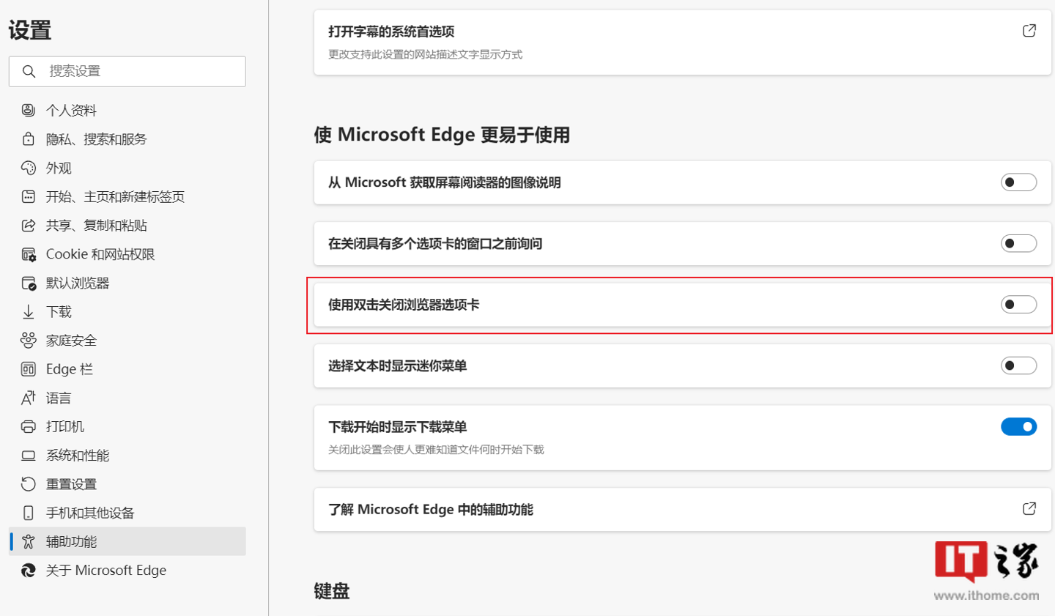Go to 手机和其他设备 settings
The width and height of the screenshot is (1055, 616).
tap(127, 513)
